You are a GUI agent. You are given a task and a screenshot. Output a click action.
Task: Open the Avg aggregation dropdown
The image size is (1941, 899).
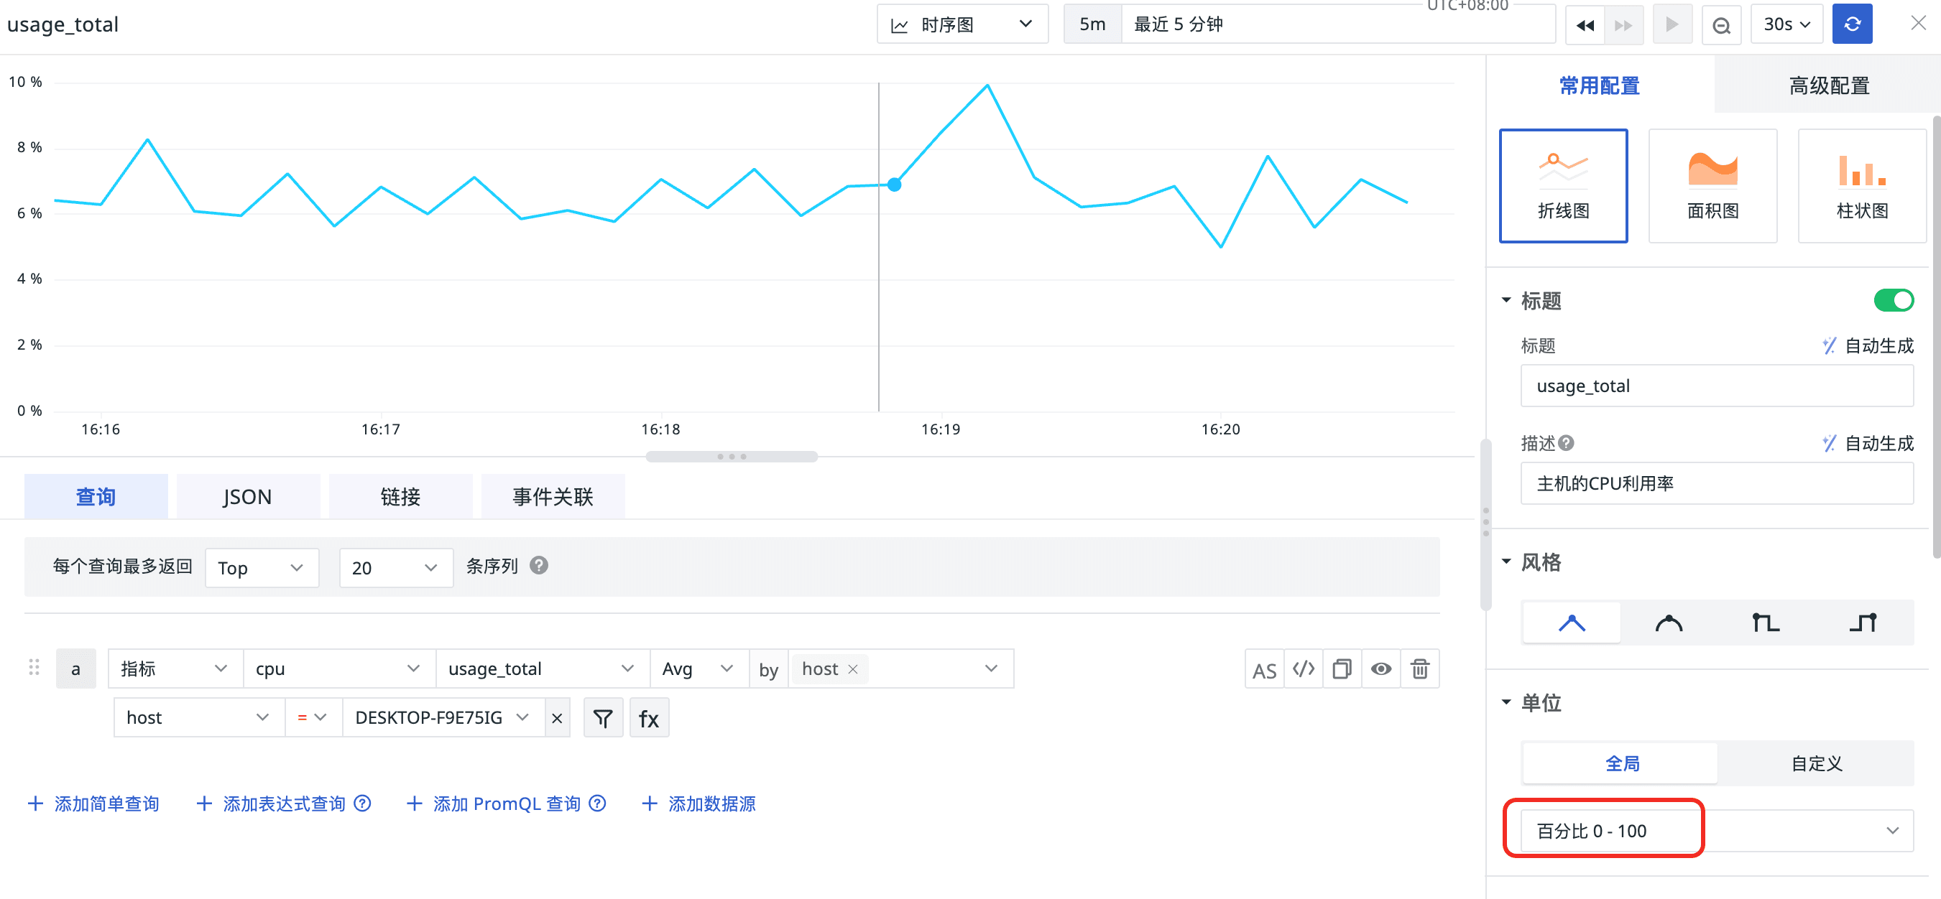coord(697,669)
